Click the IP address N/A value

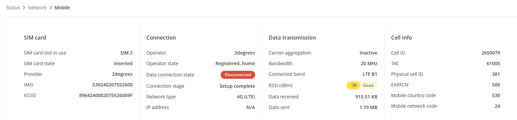pos(251,107)
